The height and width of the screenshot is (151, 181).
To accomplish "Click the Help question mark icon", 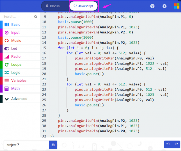I will [153, 6].
